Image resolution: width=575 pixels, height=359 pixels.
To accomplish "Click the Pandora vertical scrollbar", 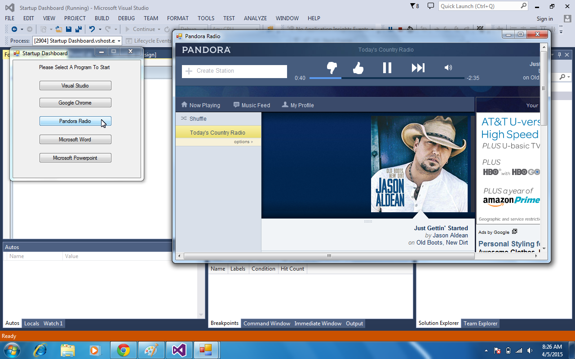I will (x=544, y=88).
